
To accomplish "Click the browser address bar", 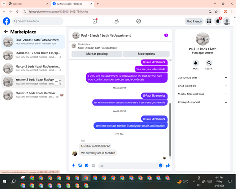I will coord(117,12).
